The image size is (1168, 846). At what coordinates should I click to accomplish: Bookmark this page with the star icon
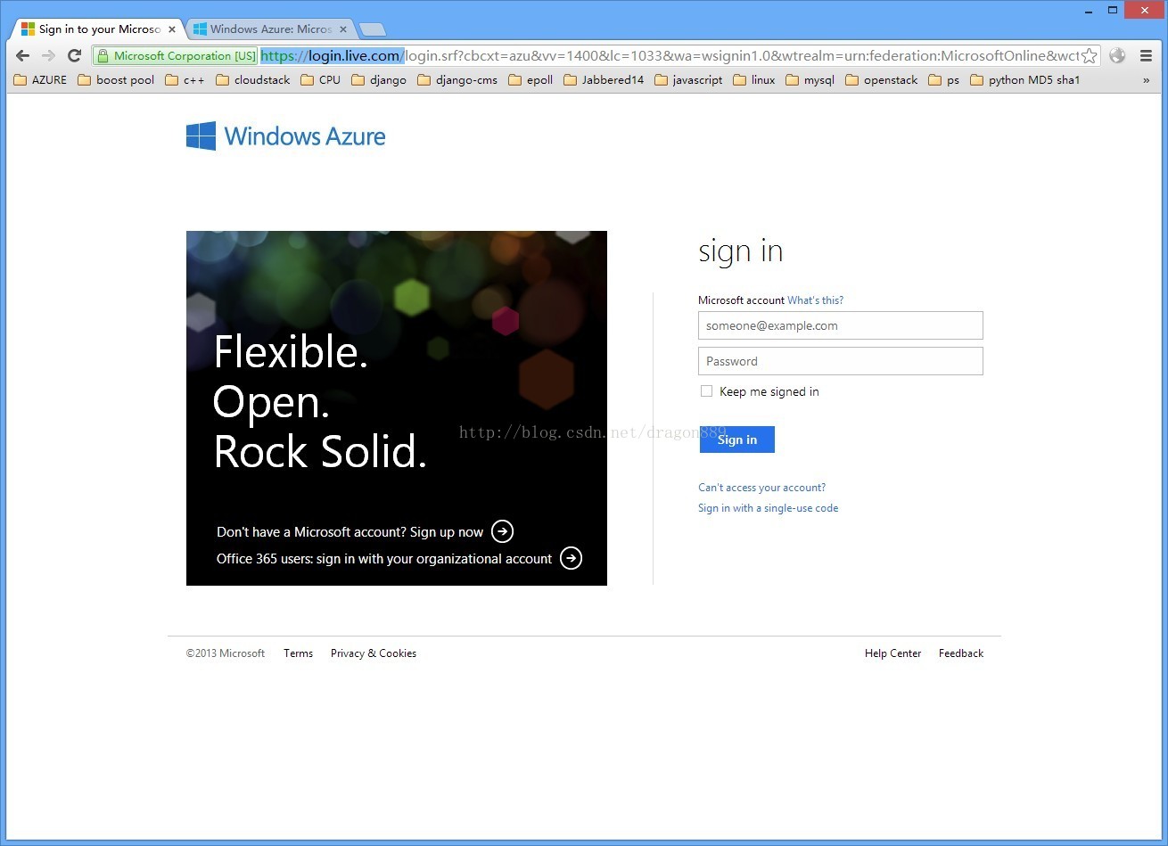click(x=1089, y=55)
